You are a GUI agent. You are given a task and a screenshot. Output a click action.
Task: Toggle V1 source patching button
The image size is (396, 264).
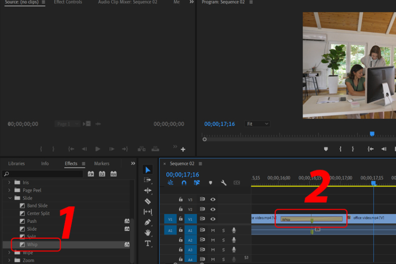[x=170, y=219]
